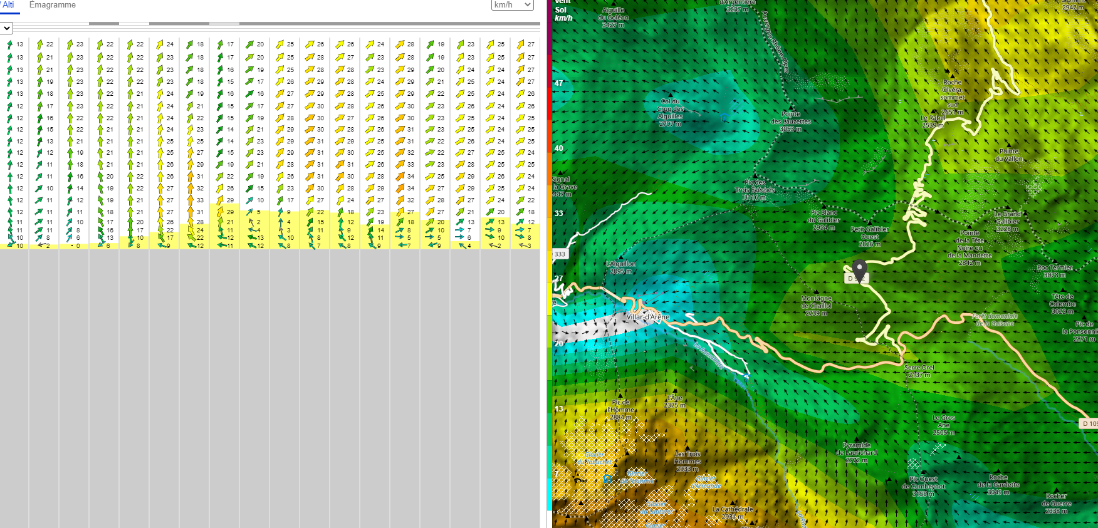
Task: Click the Pic Ouest de Combeynot label
Action: [924, 487]
